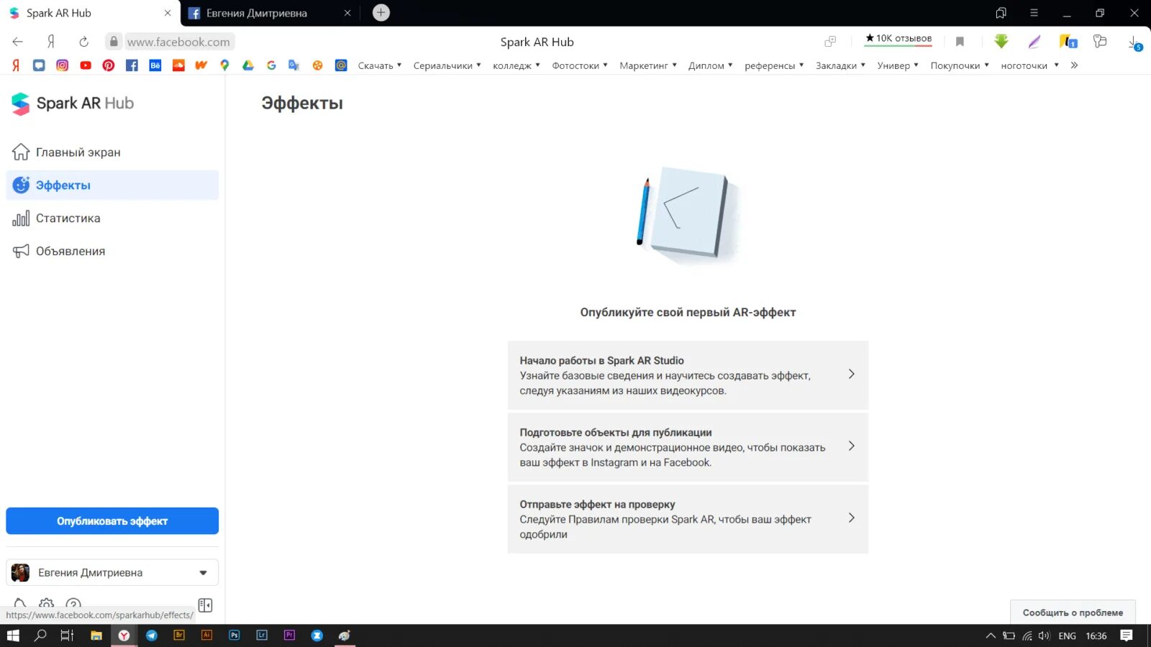
Task: Open the Google Drive bookmark
Action: [x=248, y=65]
